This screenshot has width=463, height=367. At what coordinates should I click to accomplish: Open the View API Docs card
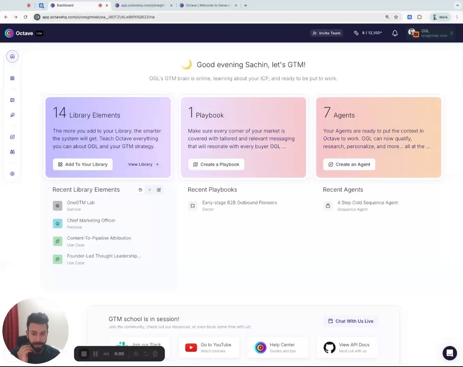click(x=347, y=347)
